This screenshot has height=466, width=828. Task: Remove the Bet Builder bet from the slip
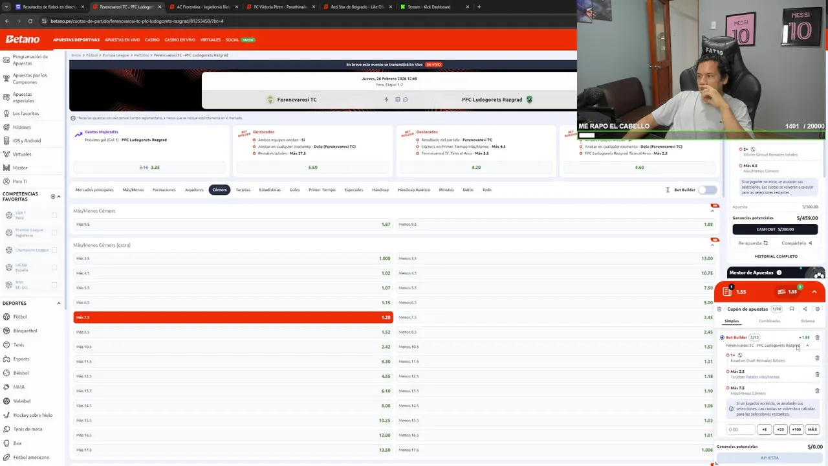817,337
